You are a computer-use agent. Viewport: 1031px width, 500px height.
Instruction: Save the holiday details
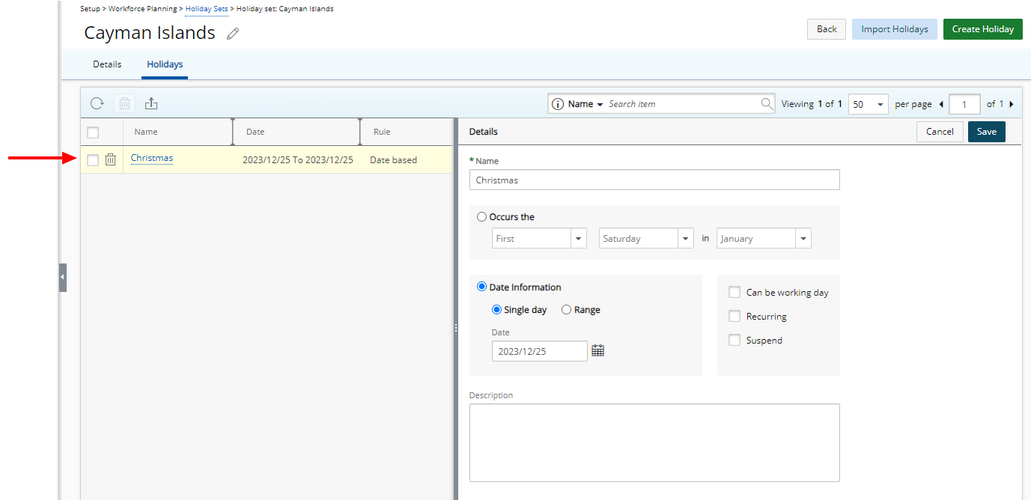[986, 132]
